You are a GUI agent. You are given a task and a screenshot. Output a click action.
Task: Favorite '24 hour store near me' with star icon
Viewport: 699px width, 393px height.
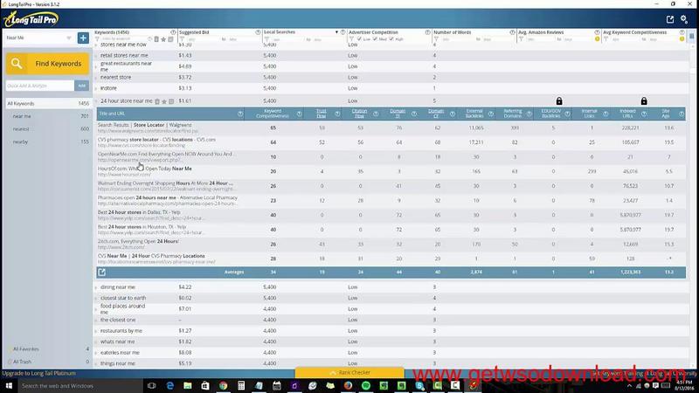164,101
